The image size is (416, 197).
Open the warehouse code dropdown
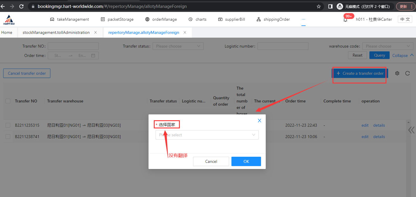(x=388, y=46)
